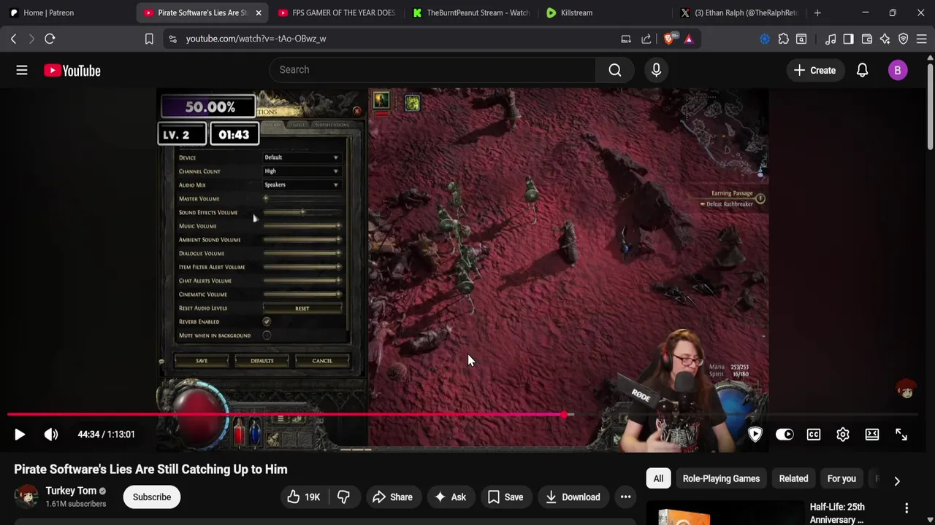The height and width of the screenshot is (525, 935).
Task: Mute the video volume
Action: (x=51, y=435)
